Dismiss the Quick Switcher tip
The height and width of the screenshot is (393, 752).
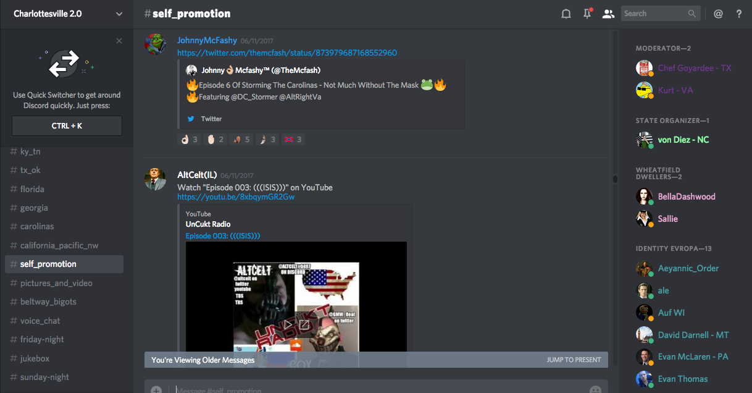tap(119, 41)
